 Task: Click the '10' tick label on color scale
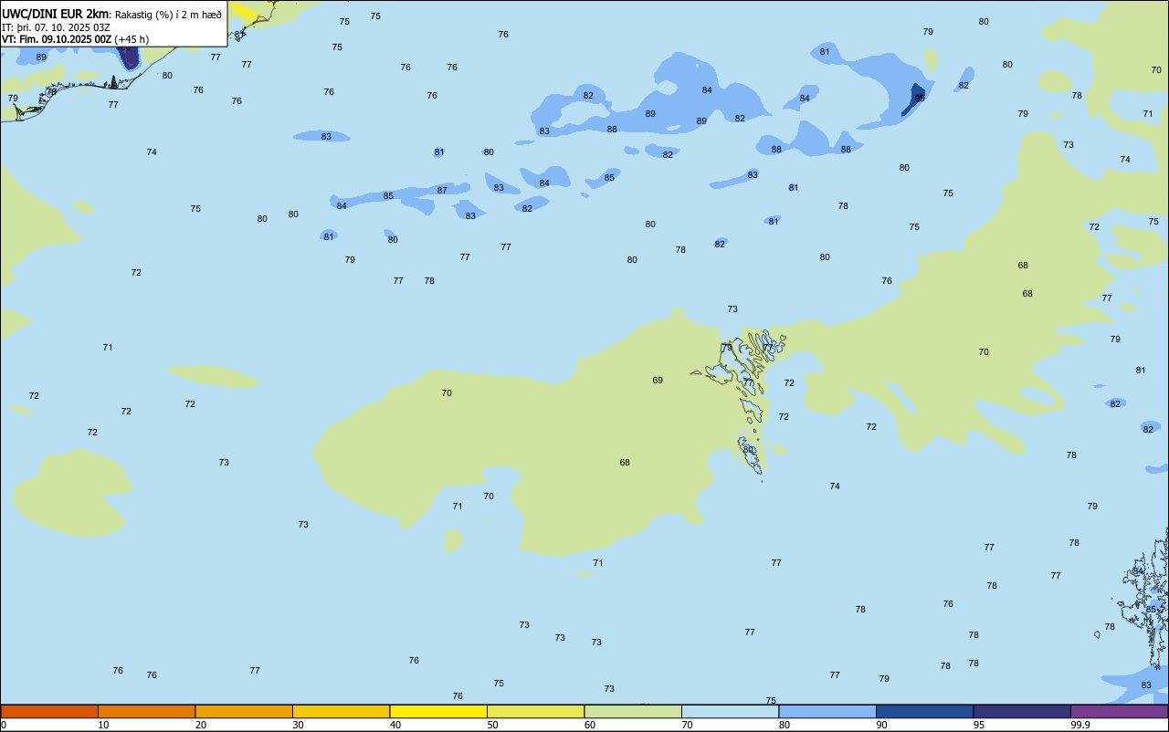point(104,725)
